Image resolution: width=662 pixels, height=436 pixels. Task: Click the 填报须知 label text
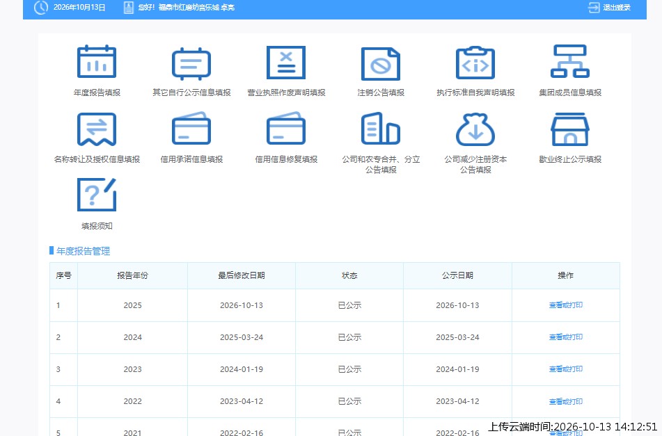tap(97, 226)
